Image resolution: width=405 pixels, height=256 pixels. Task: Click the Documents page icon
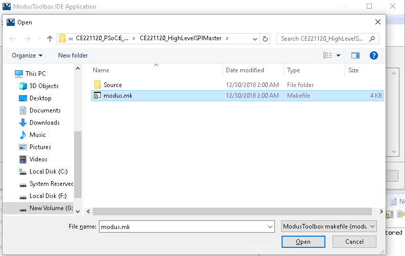(x=23, y=110)
